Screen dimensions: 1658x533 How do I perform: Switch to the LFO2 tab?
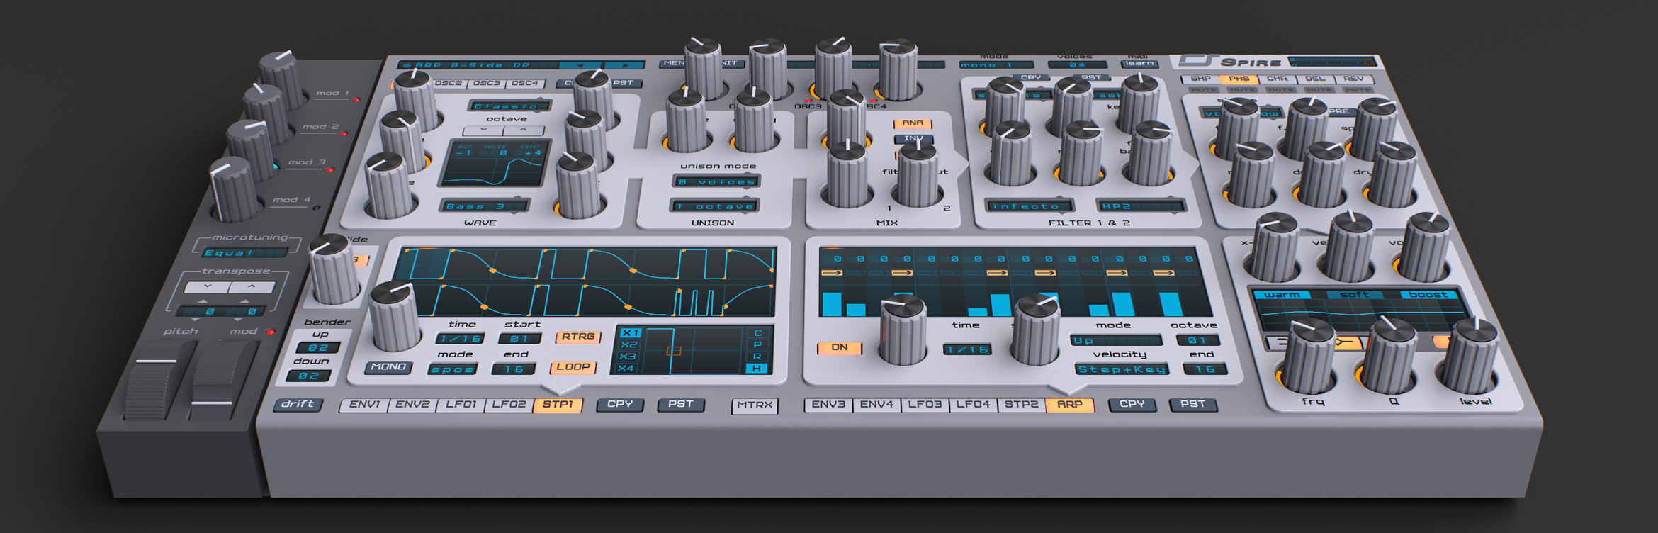click(509, 405)
